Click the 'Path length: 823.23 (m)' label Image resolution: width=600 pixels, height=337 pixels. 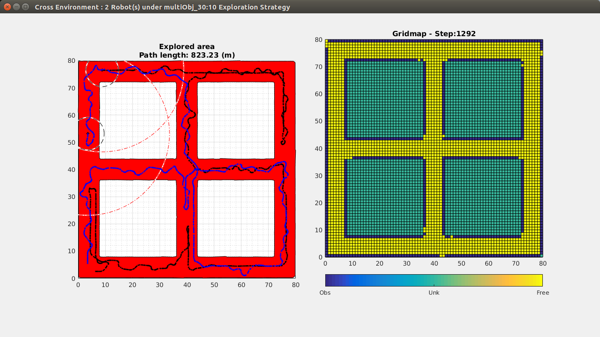[x=187, y=55]
